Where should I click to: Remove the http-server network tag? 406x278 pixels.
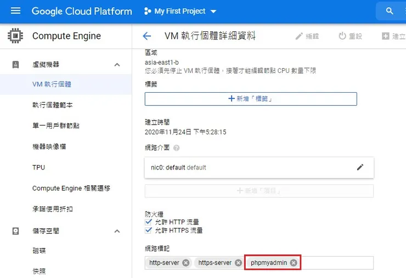tap(185, 263)
